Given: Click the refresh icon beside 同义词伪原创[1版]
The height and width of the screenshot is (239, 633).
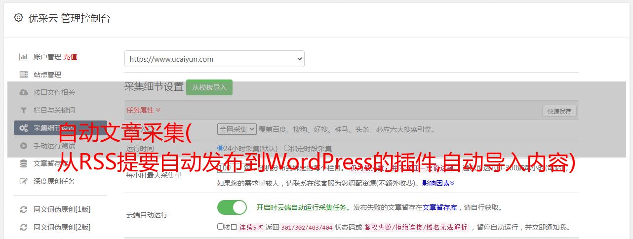Looking at the screenshot, I should tap(23, 209).
